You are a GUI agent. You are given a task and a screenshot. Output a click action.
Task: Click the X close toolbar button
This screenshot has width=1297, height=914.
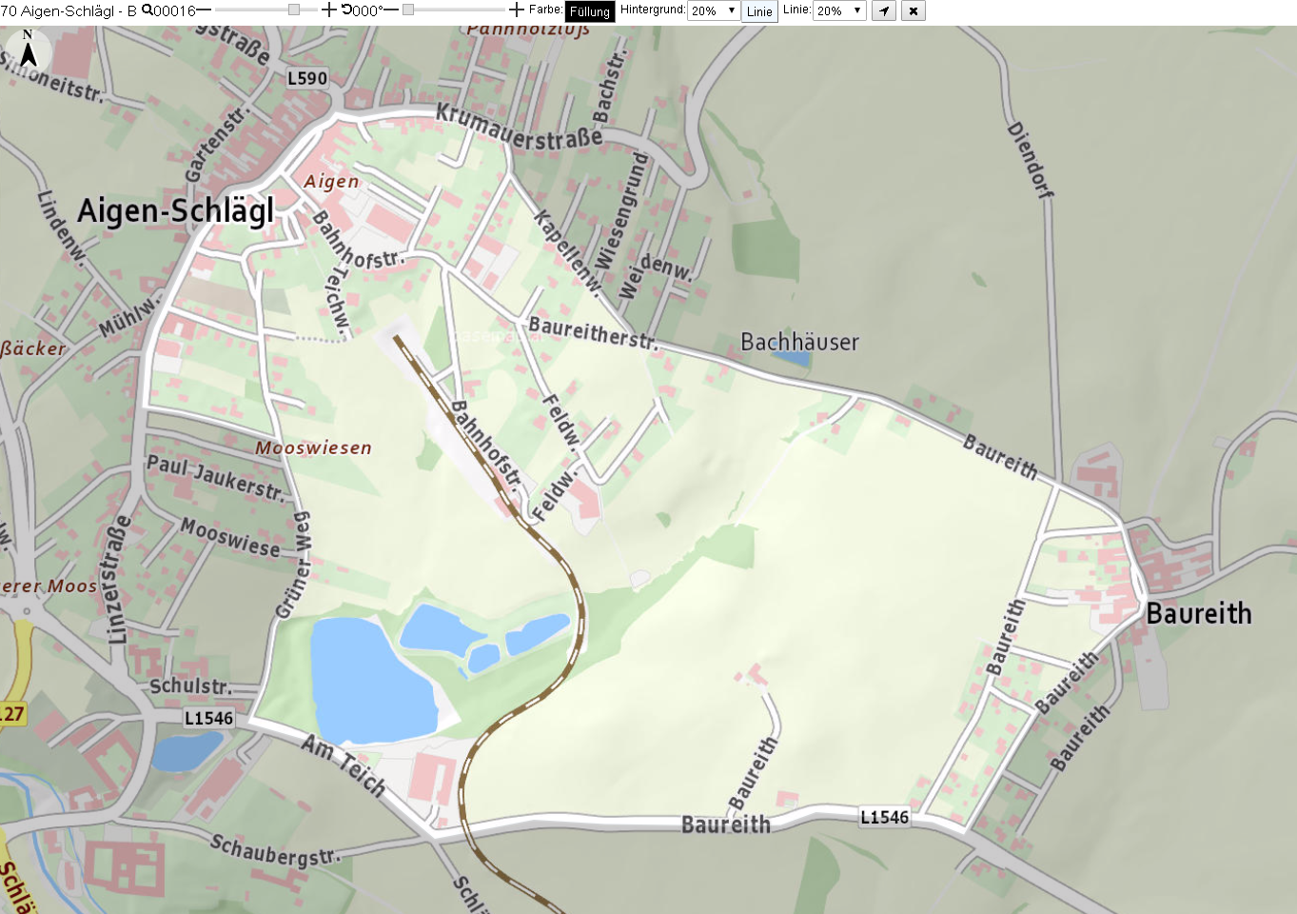point(914,10)
